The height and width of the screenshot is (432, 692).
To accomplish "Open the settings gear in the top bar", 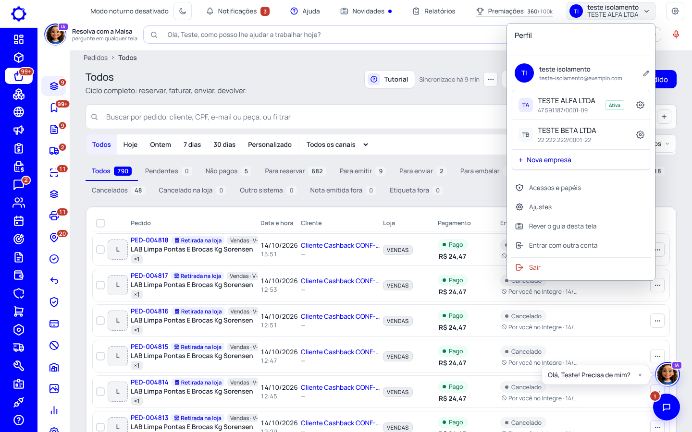I will tap(675, 11).
